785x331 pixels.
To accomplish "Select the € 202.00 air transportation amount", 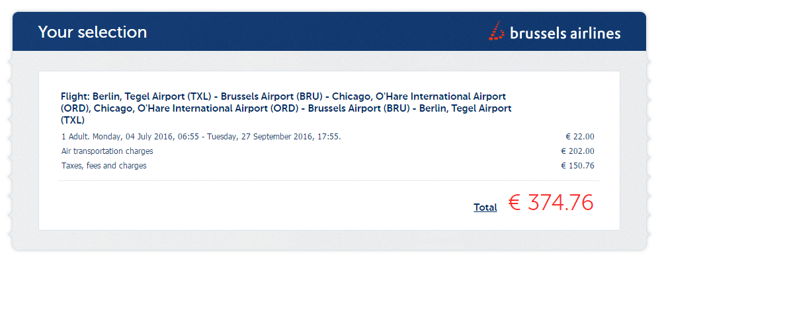I will [578, 151].
